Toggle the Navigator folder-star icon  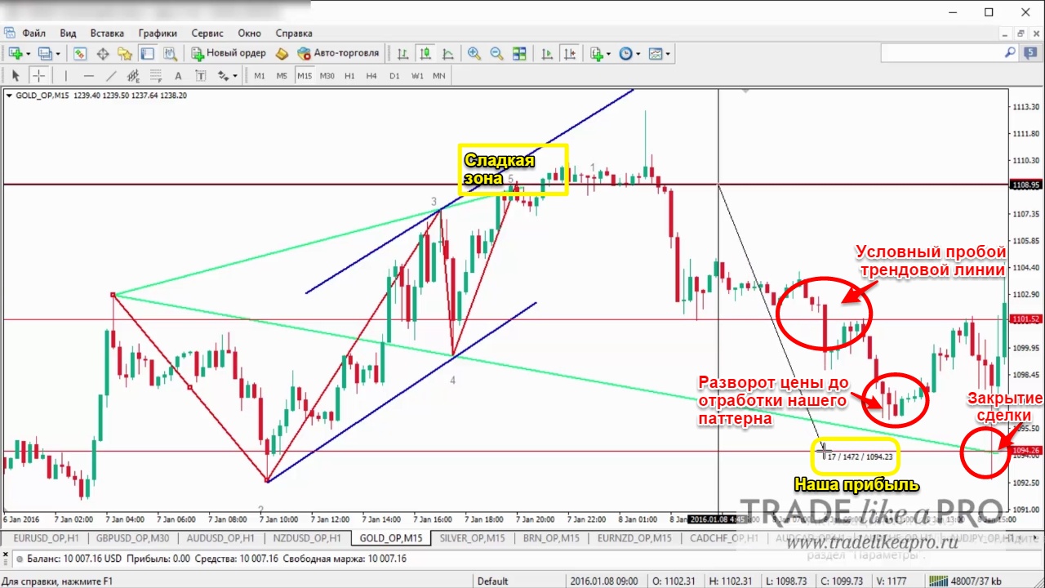pos(125,53)
